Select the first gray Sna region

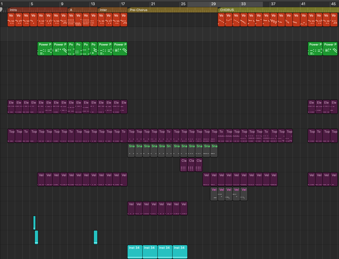[131, 150]
